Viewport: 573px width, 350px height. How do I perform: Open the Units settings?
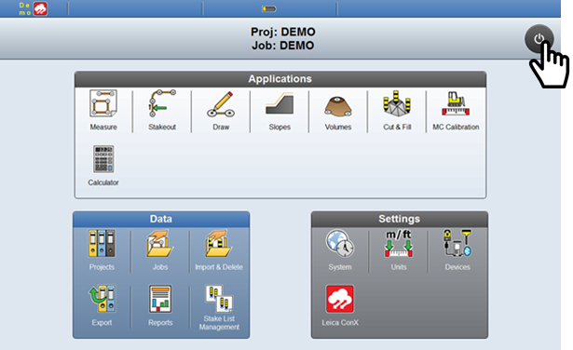click(399, 250)
